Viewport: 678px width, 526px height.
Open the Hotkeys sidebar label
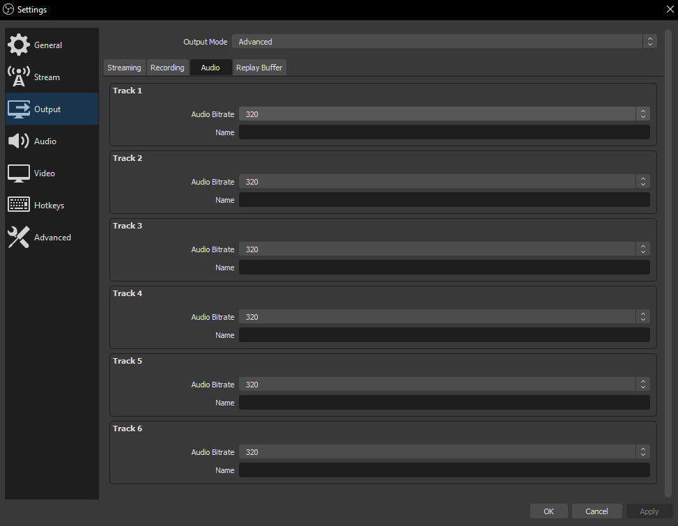pos(49,206)
